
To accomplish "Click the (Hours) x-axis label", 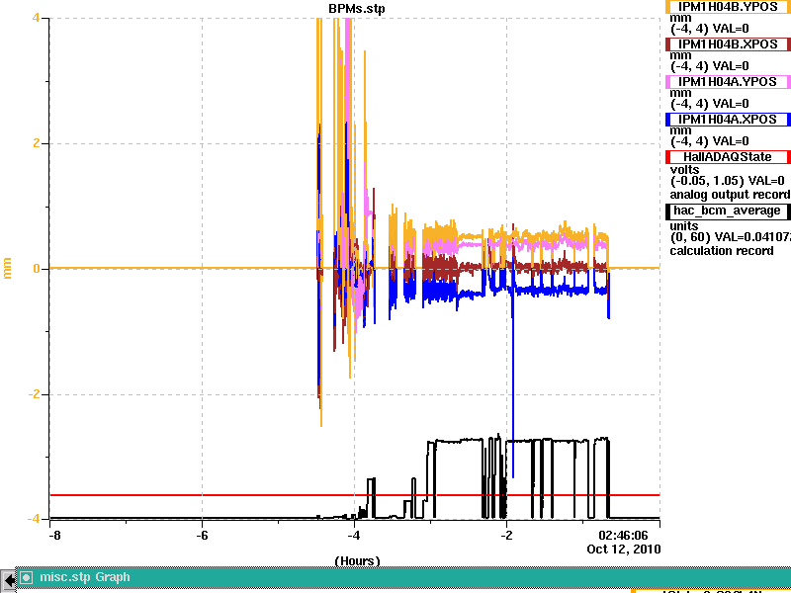I will point(357,561).
